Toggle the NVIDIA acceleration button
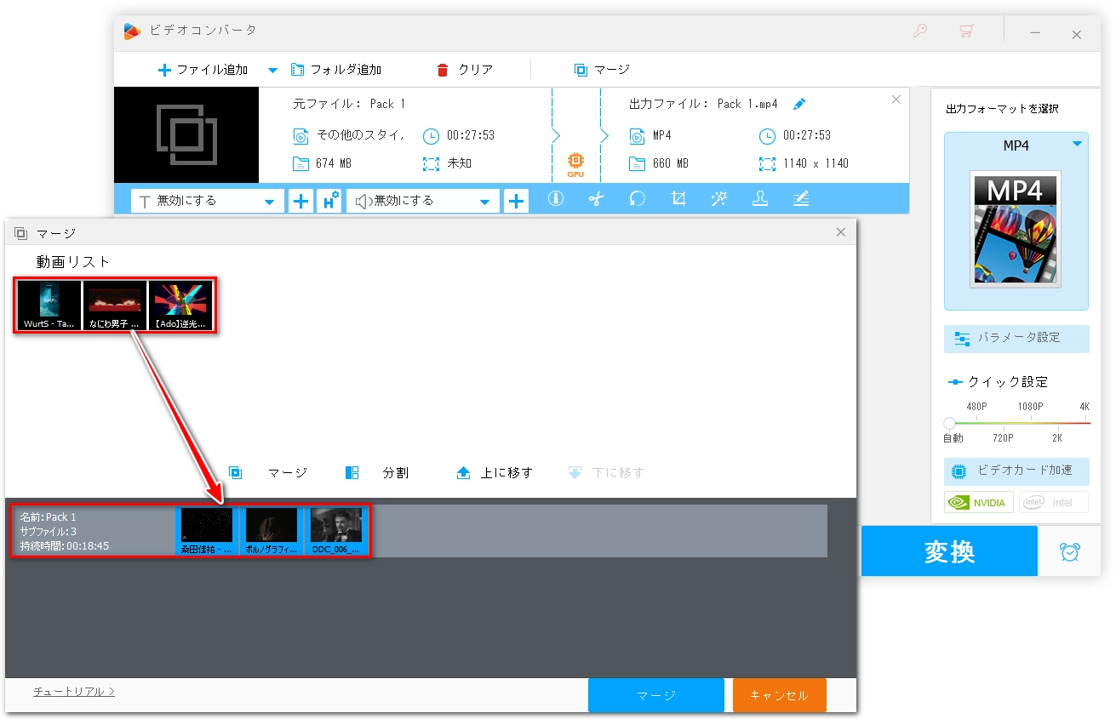 [x=979, y=502]
